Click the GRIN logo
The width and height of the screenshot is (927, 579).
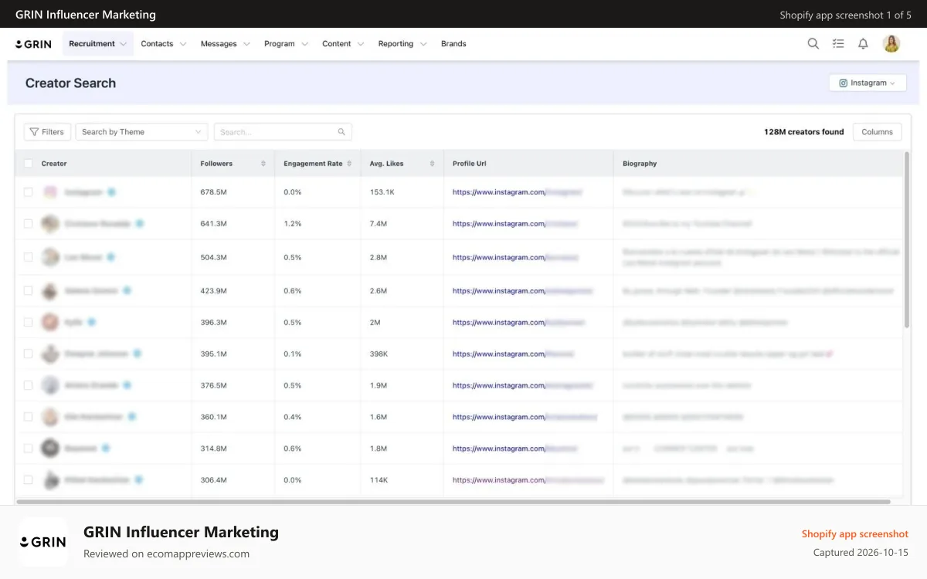click(x=33, y=44)
